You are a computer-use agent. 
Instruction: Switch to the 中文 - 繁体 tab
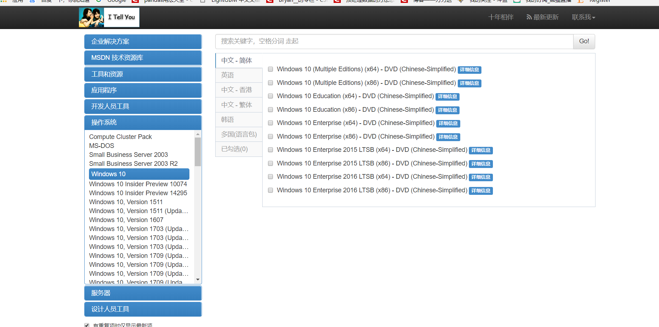239,105
